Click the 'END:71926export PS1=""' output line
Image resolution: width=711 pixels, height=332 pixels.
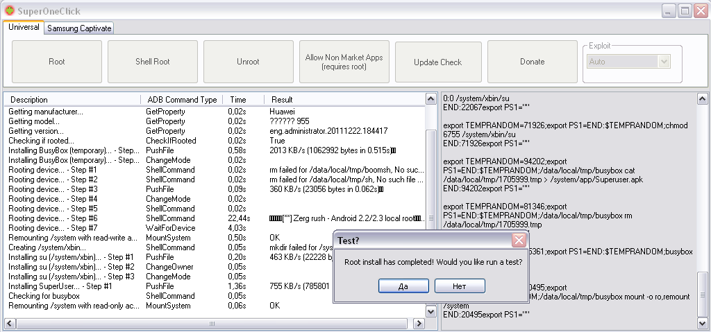[x=486, y=143]
